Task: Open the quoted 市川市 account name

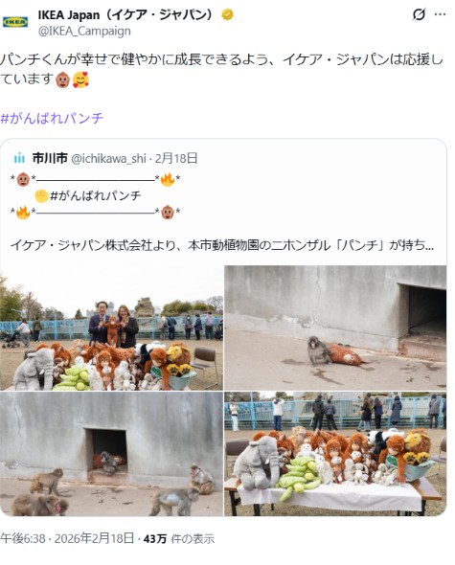Action: 50,158
